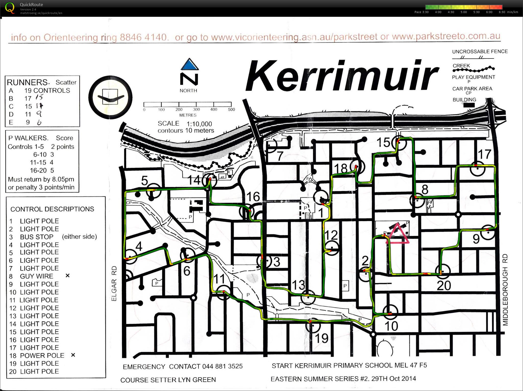Click the QuickRoute Q logo icon
This screenshot has height=391, width=523.
[10, 8]
